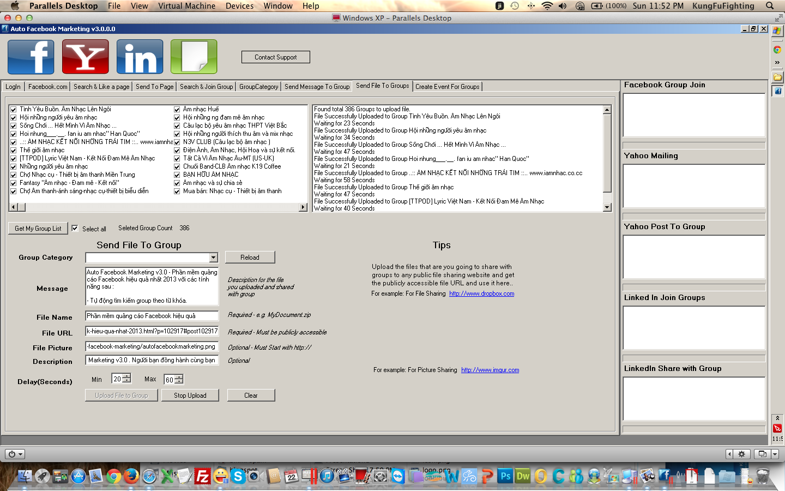Open the App Store in the Dock

pyautogui.click(x=78, y=476)
